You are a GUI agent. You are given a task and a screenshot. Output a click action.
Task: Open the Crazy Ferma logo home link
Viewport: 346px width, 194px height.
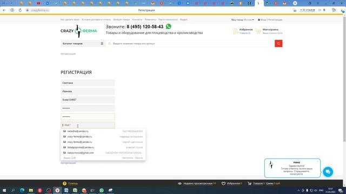coord(78,31)
